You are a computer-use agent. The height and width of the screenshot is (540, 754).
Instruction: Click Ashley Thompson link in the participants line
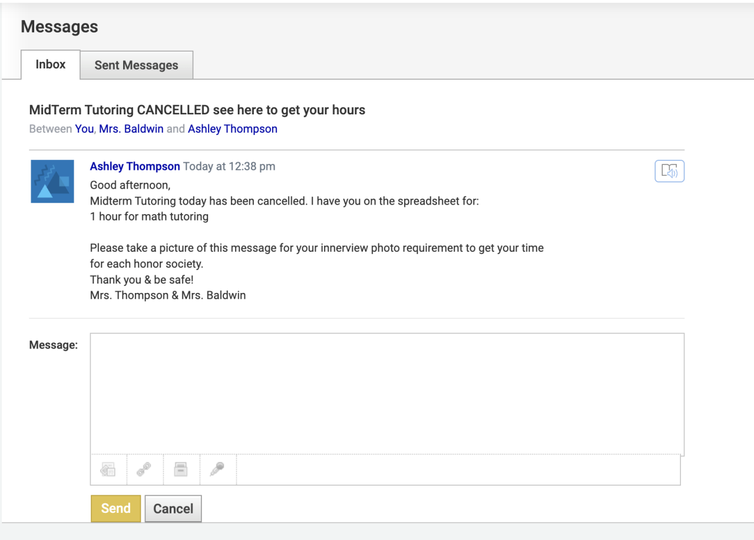(x=232, y=129)
